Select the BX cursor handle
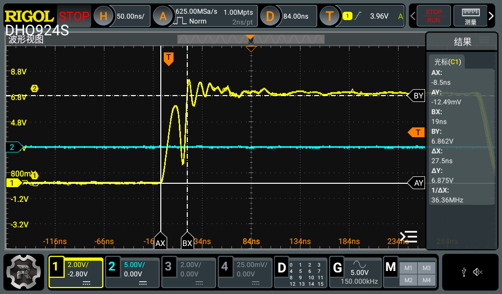This screenshot has height=294, width=502. pyautogui.click(x=187, y=242)
